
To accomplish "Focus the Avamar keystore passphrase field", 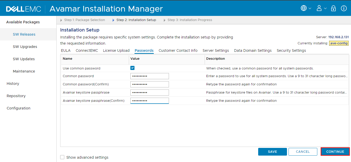I will click(x=150, y=93).
